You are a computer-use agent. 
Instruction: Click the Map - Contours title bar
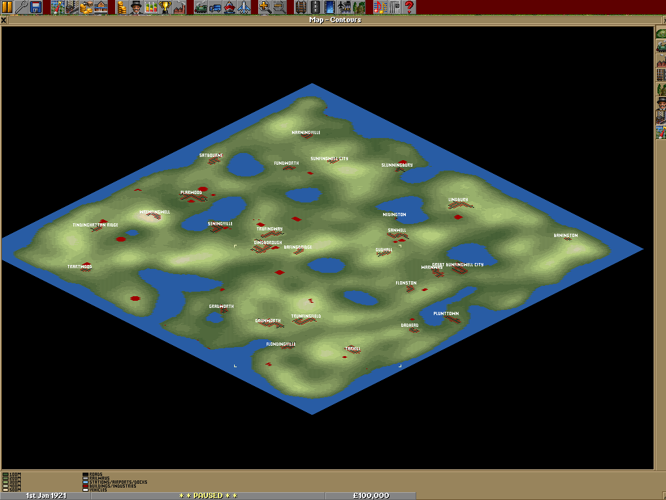(x=335, y=20)
